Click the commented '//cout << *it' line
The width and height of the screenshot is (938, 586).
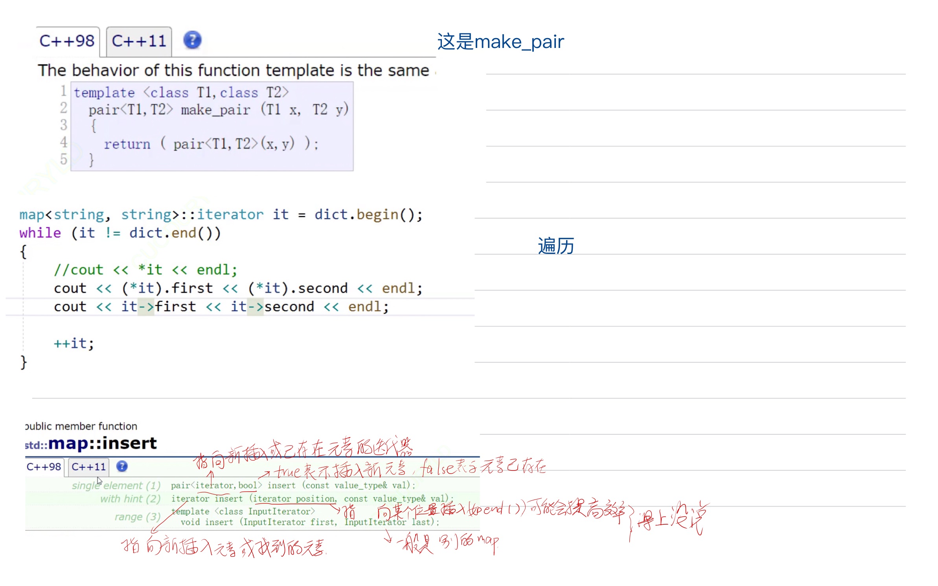tap(145, 270)
